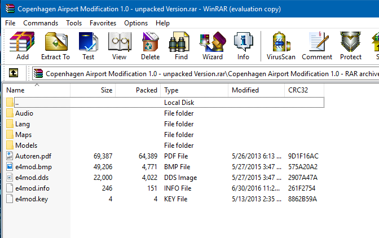Select the Lang folder name
The height and width of the screenshot is (238, 379).
(x=23, y=124)
